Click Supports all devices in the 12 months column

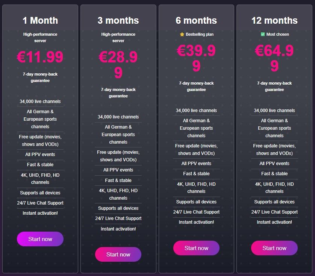[x=274, y=202]
